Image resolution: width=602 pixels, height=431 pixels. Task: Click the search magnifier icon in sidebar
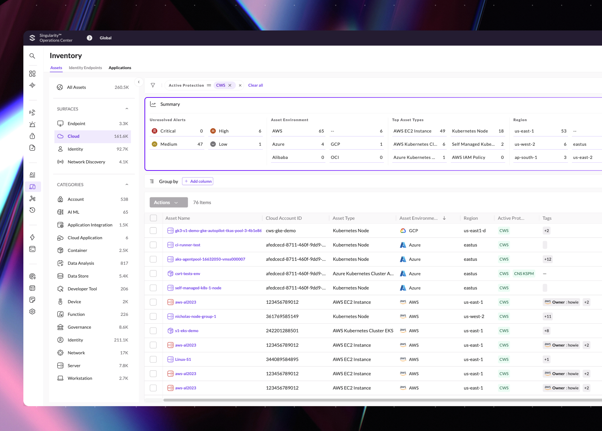click(x=32, y=56)
